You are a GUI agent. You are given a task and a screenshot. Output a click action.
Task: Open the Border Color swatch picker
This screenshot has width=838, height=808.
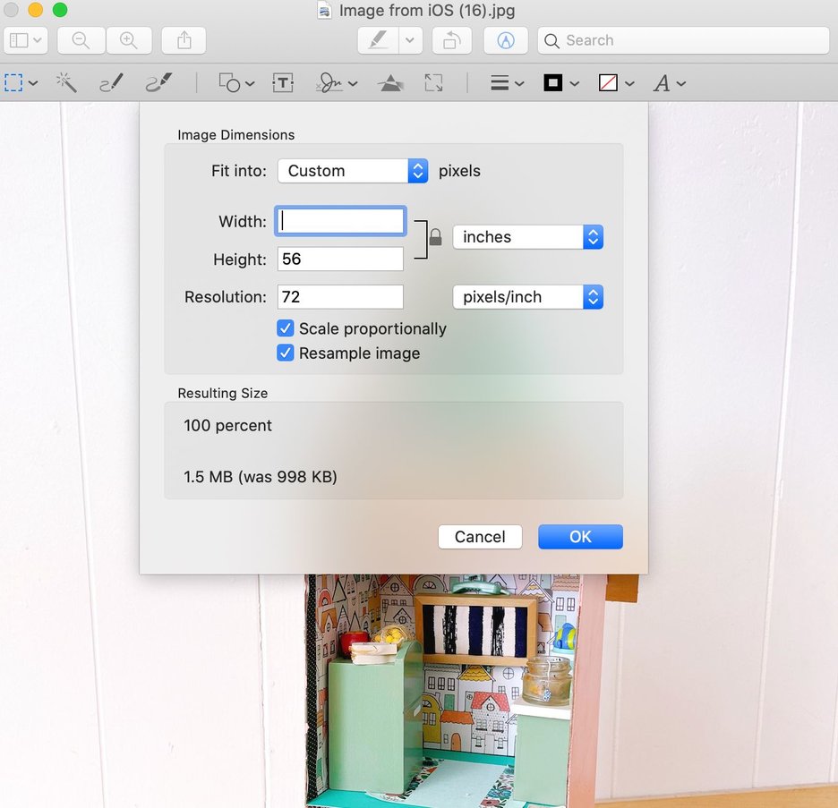553,82
